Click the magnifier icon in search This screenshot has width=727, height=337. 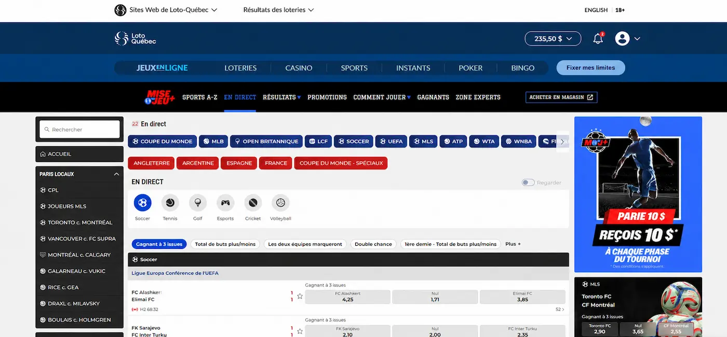point(47,130)
